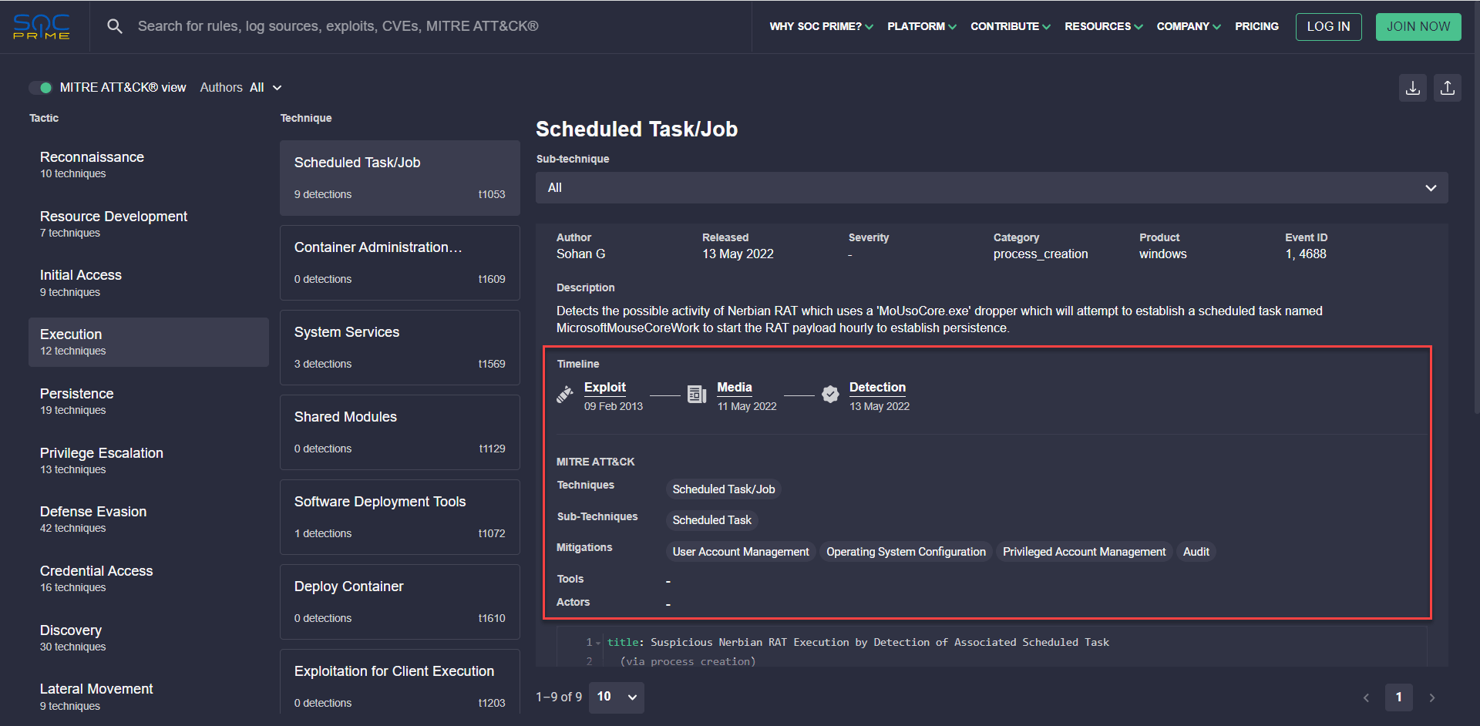Expand the RESOURCES menu
Image resolution: width=1480 pixels, height=726 pixels.
pyautogui.click(x=1103, y=26)
